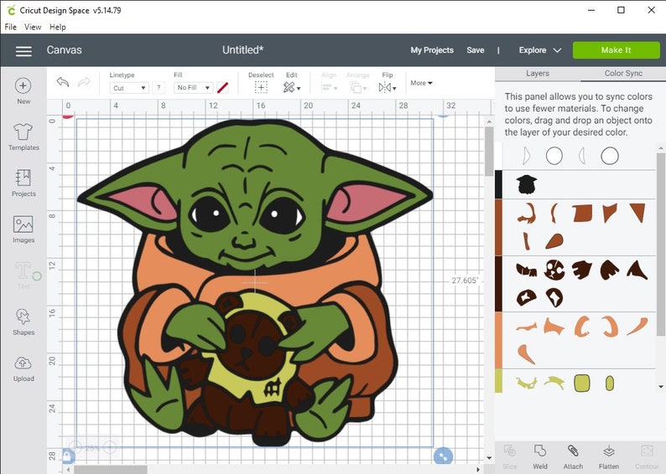Open the View menu
The width and height of the screenshot is (666, 474).
point(33,27)
